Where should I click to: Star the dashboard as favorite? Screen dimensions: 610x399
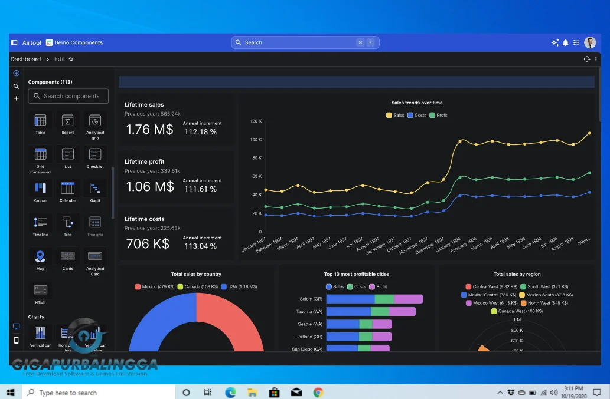coord(71,59)
